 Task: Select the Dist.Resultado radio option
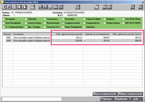coord(3,23)
